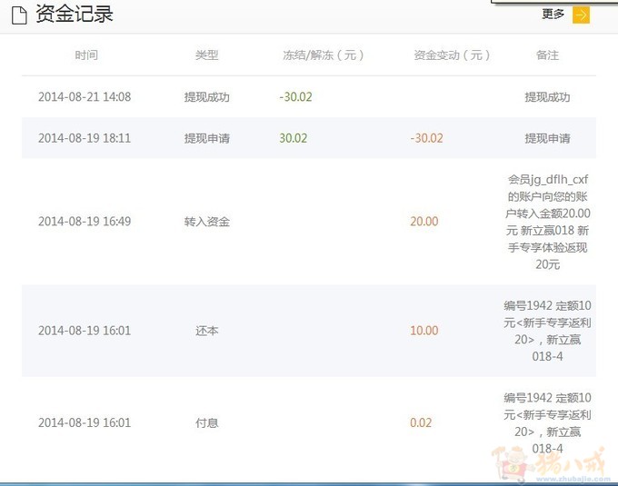Viewport: 618px width, 486px height.
Task: Click the 类型 column header
Action: pyautogui.click(x=207, y=55)
